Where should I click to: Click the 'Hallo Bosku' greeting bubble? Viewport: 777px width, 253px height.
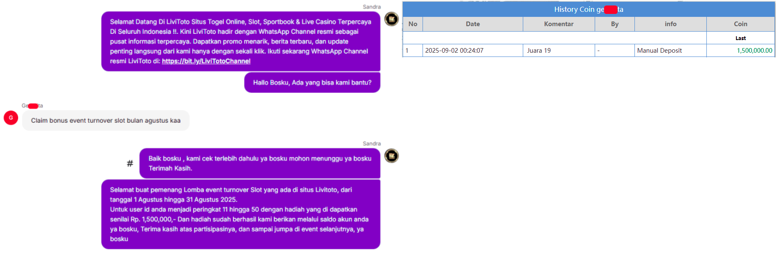point(312,83)
